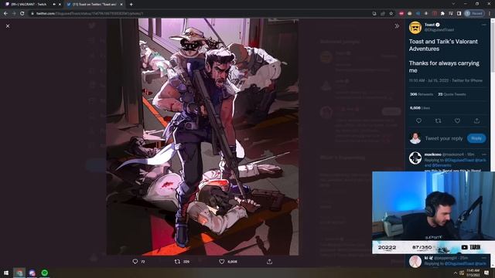
Task: Click the twitter.com address bar
Action: [x=202, y=14]
